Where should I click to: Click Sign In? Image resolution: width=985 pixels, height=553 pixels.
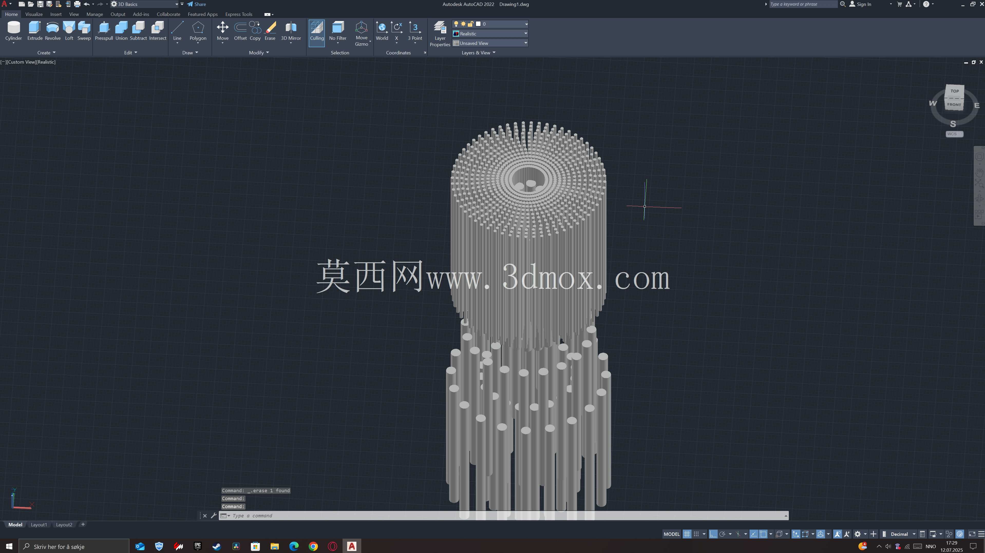point(860,4)
